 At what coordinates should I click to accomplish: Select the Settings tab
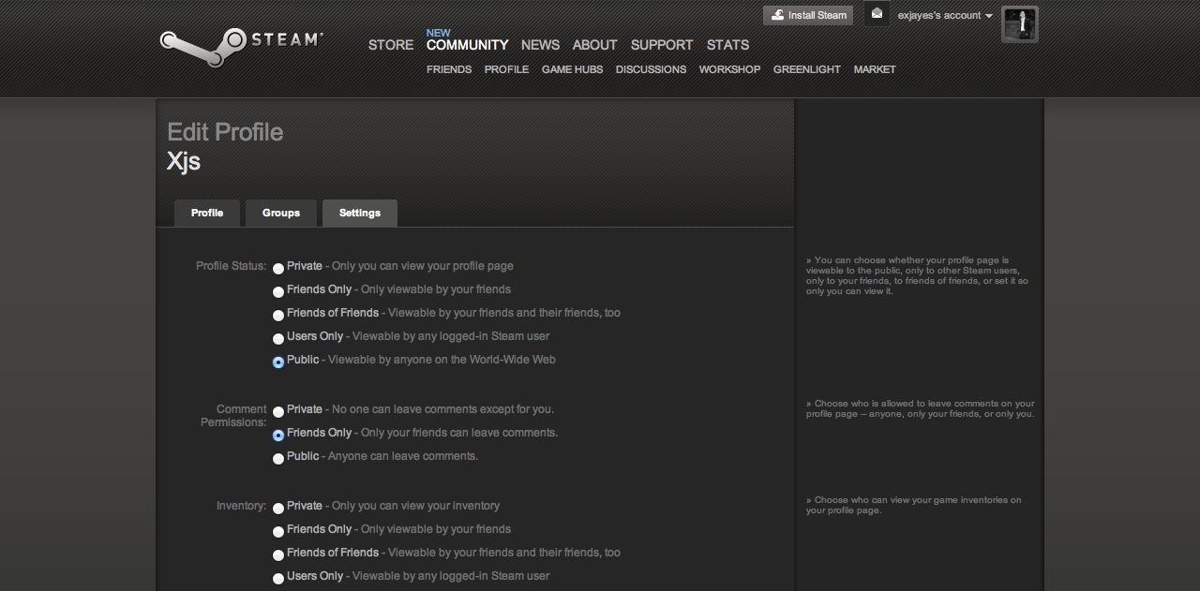pos(360,213)
